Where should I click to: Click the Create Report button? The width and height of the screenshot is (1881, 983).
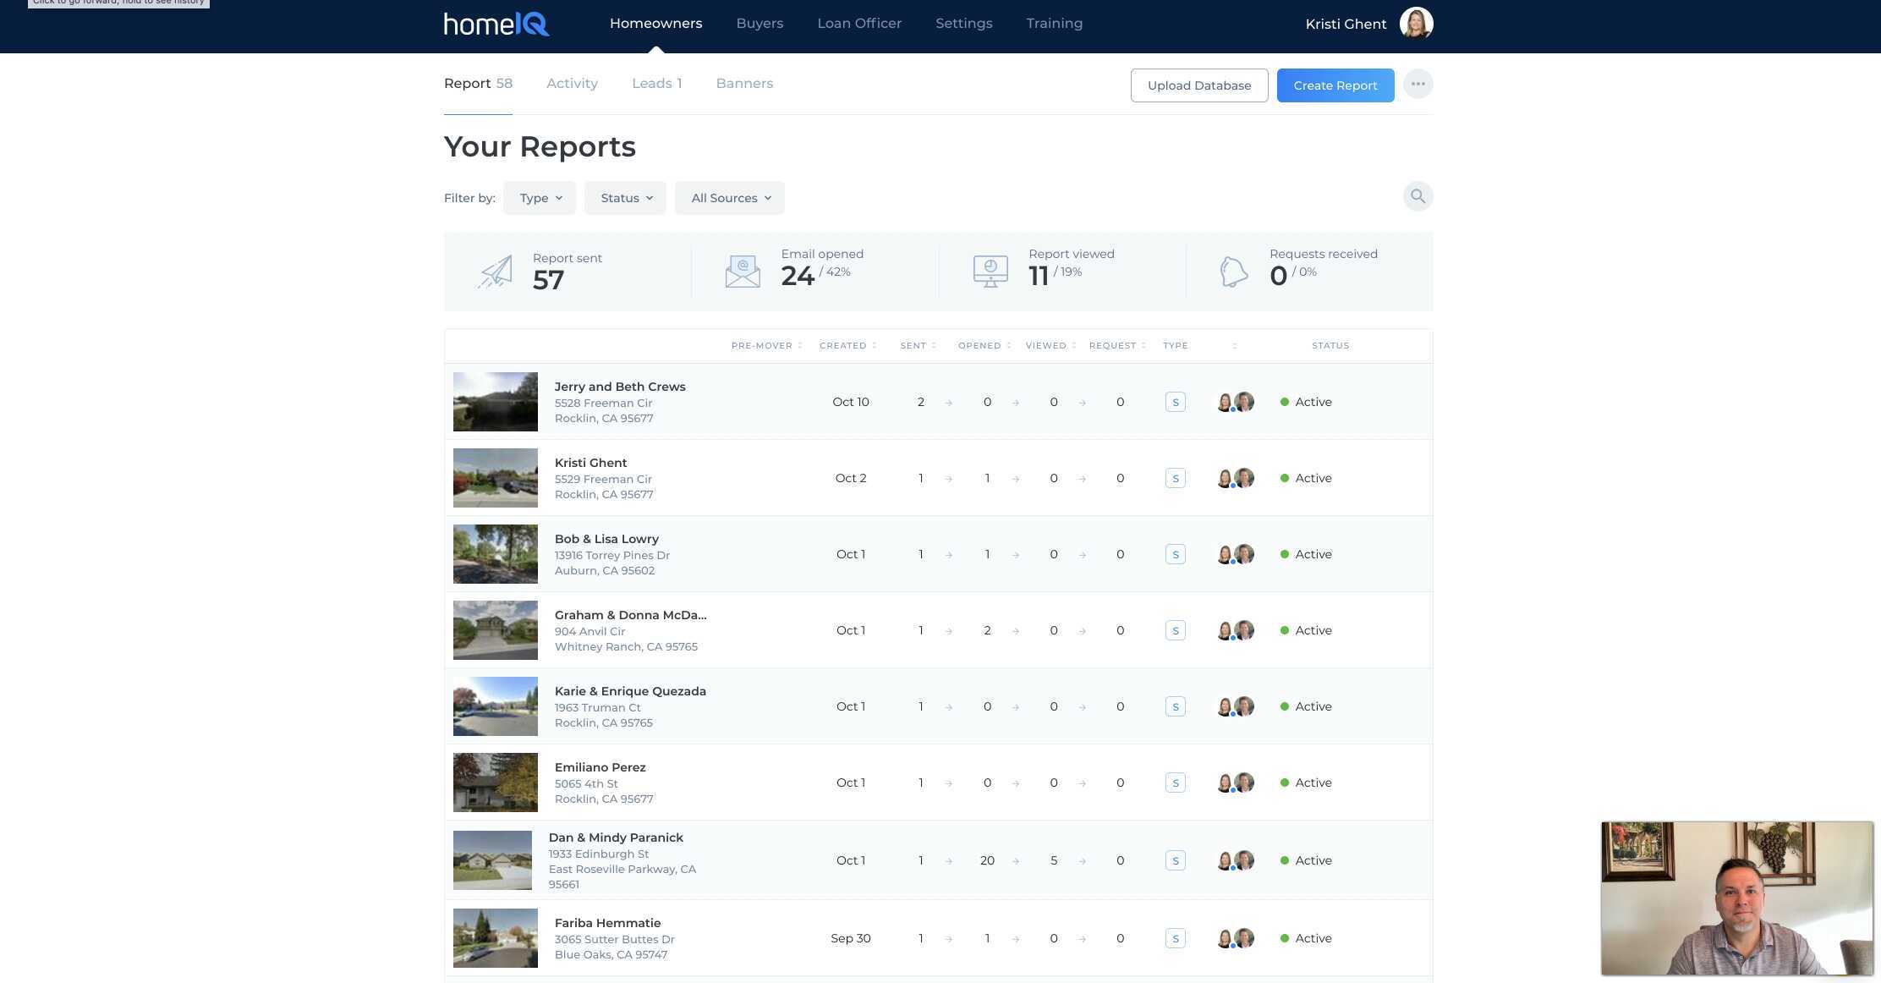pos(1335,85)
